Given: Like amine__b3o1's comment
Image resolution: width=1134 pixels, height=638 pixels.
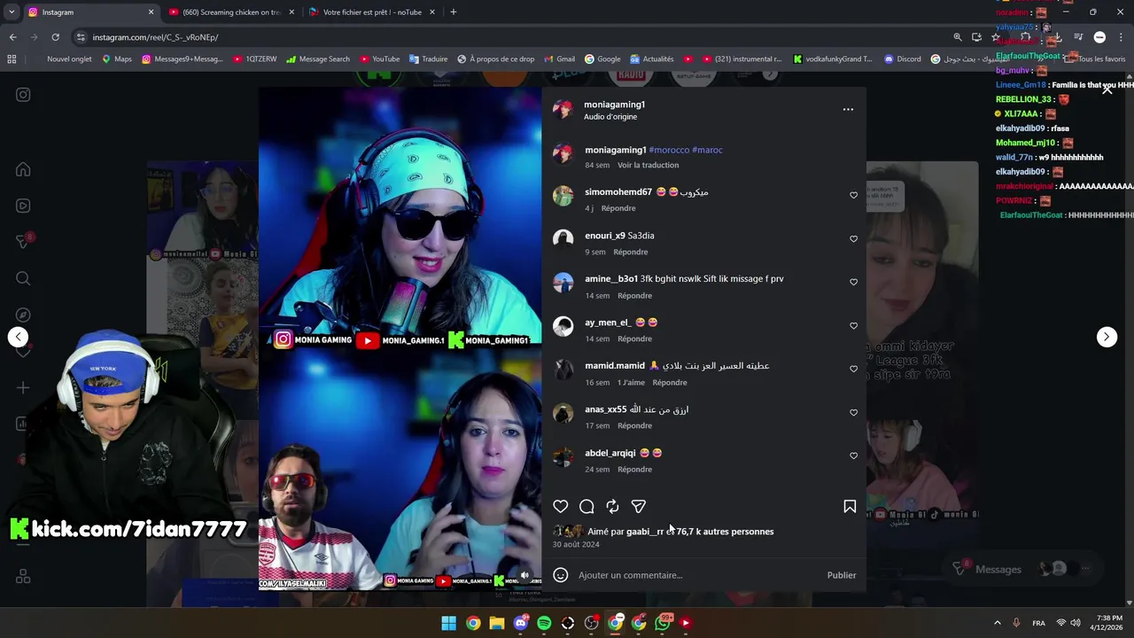Looking at the screenshot, I should point(853,282).
